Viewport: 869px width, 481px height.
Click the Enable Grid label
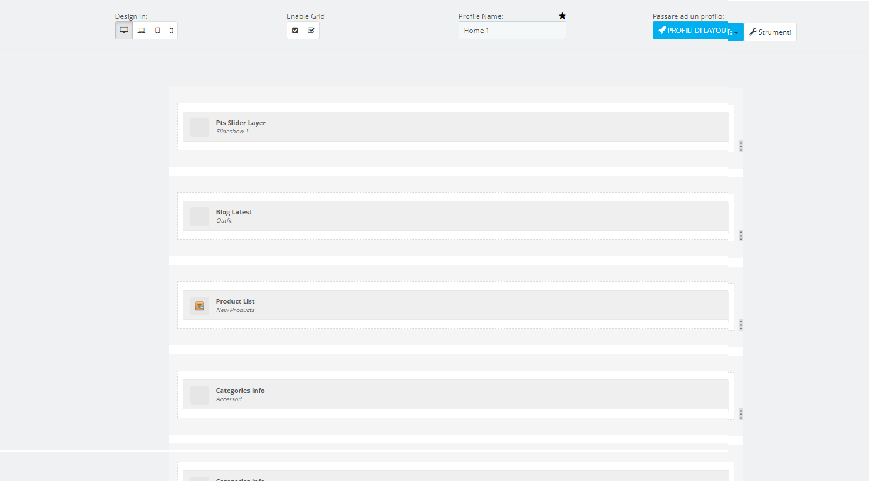(306, 16)
